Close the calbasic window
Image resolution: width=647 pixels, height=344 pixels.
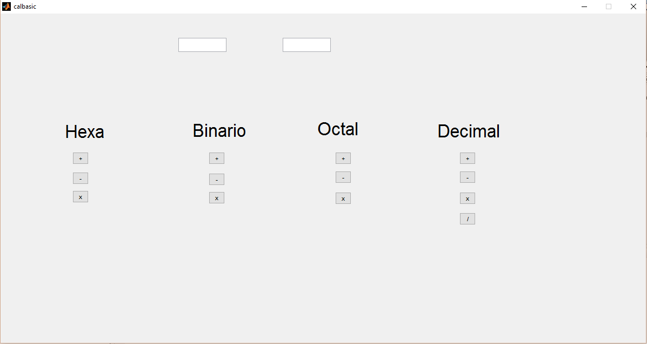tap(633, 6)
